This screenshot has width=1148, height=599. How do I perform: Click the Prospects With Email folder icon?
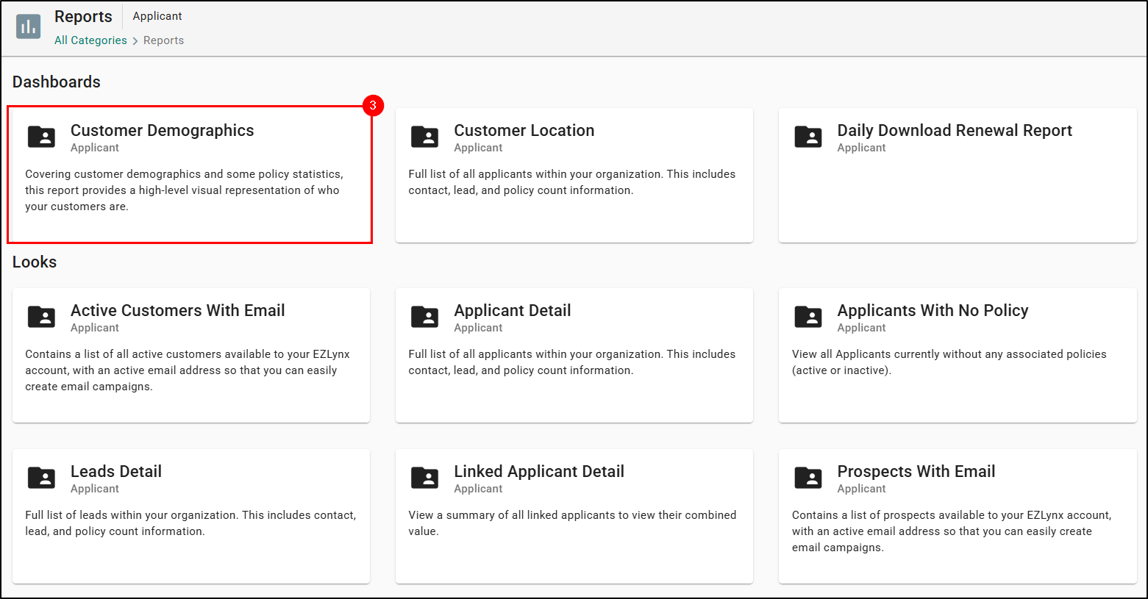point(808,478)
